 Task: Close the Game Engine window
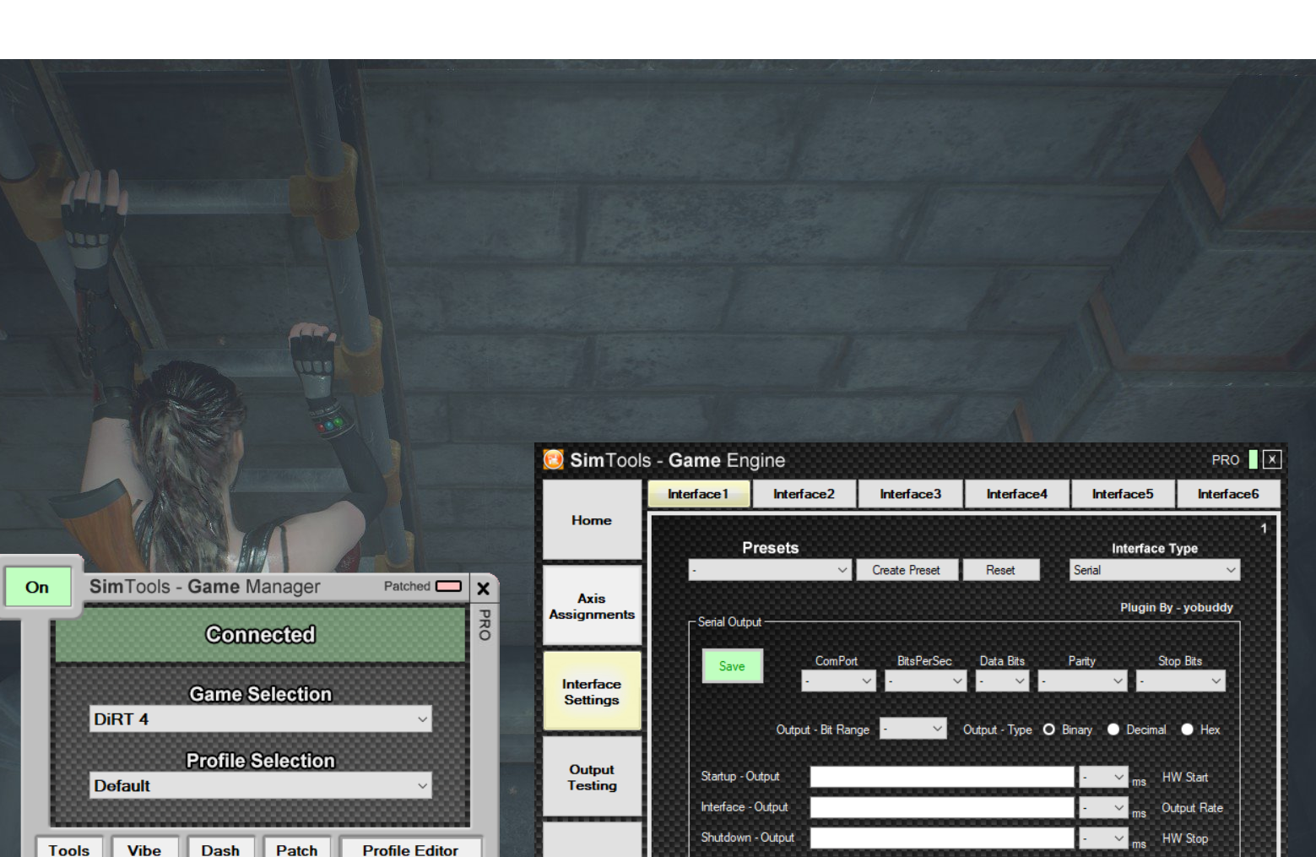(1272, 459)
